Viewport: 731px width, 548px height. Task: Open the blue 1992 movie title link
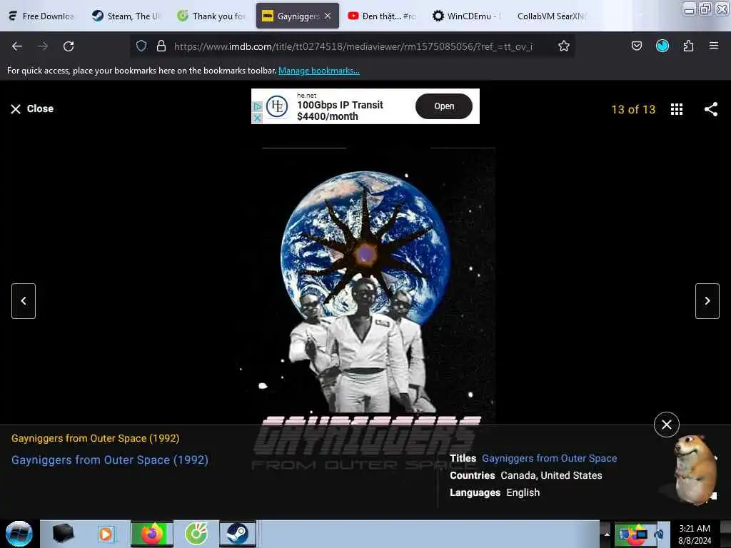point(109,460)
